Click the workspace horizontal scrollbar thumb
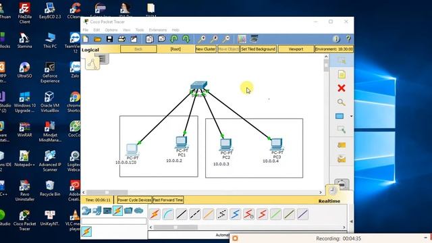 [107, 192]
